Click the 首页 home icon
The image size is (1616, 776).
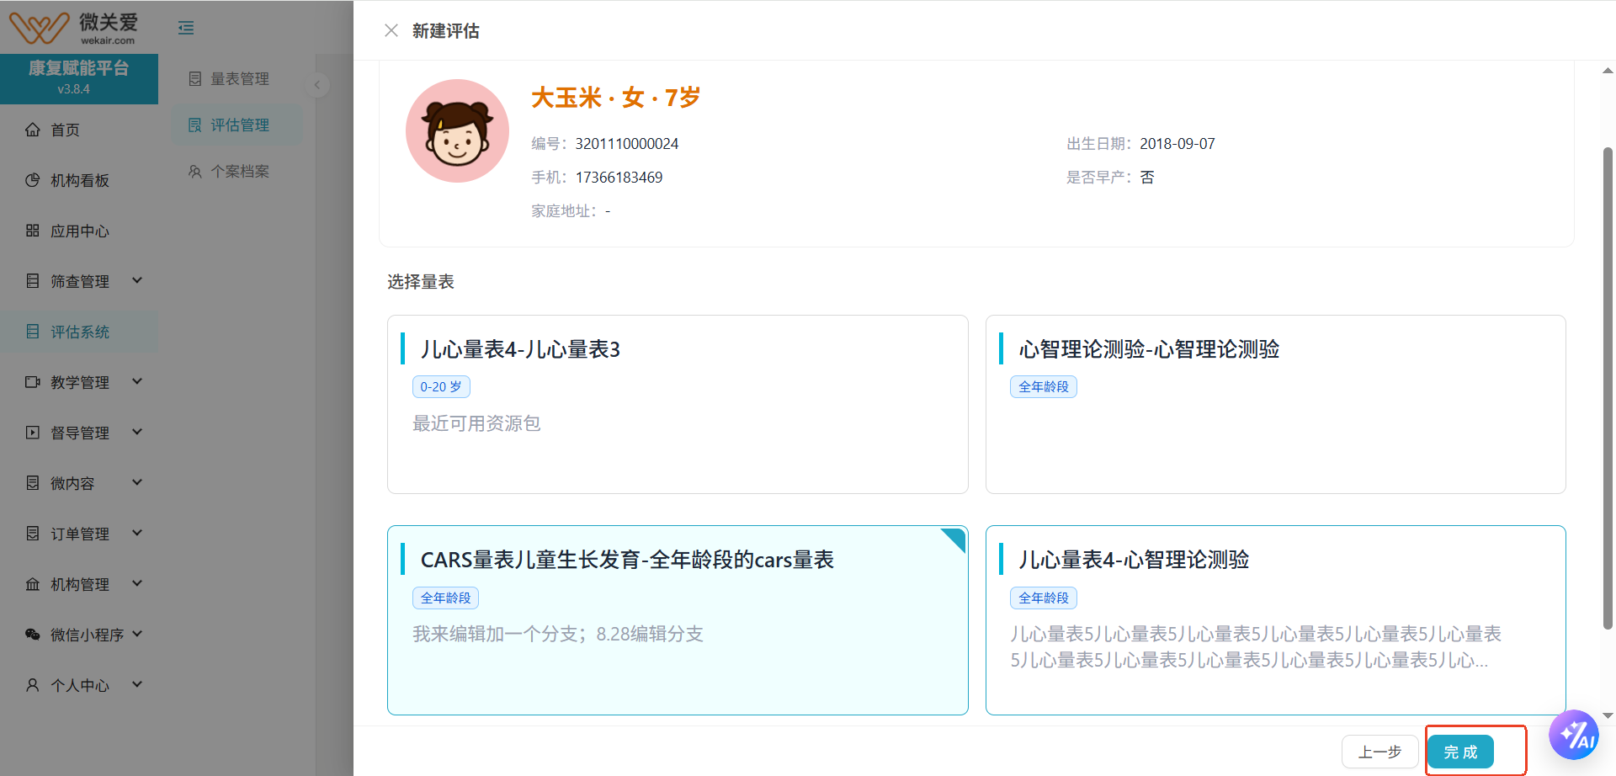point(33,130)
